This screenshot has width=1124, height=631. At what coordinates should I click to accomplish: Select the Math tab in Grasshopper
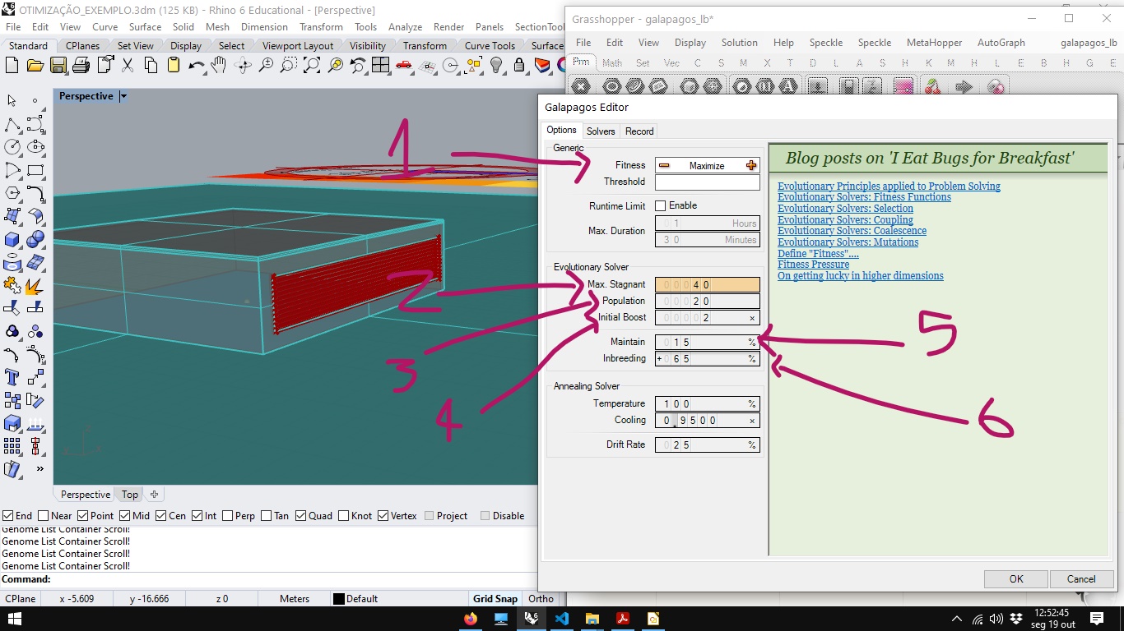pyautogui.click(x=612, y=62)
